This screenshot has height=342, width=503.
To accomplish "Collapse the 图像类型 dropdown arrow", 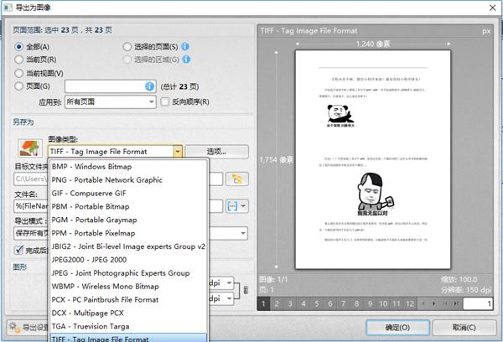I will click(178, 152).
